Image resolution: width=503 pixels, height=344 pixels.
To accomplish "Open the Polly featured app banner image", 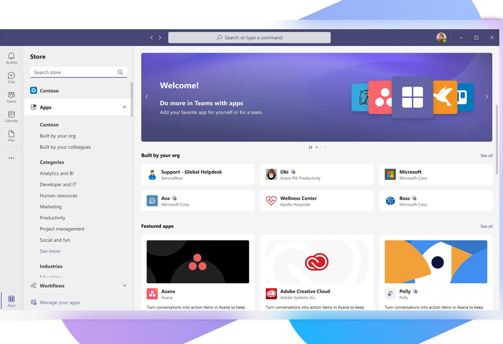I will [x=436, y=261].
